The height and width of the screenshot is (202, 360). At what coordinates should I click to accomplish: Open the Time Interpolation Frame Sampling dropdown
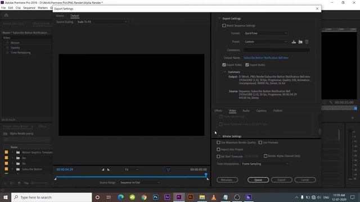265,164
